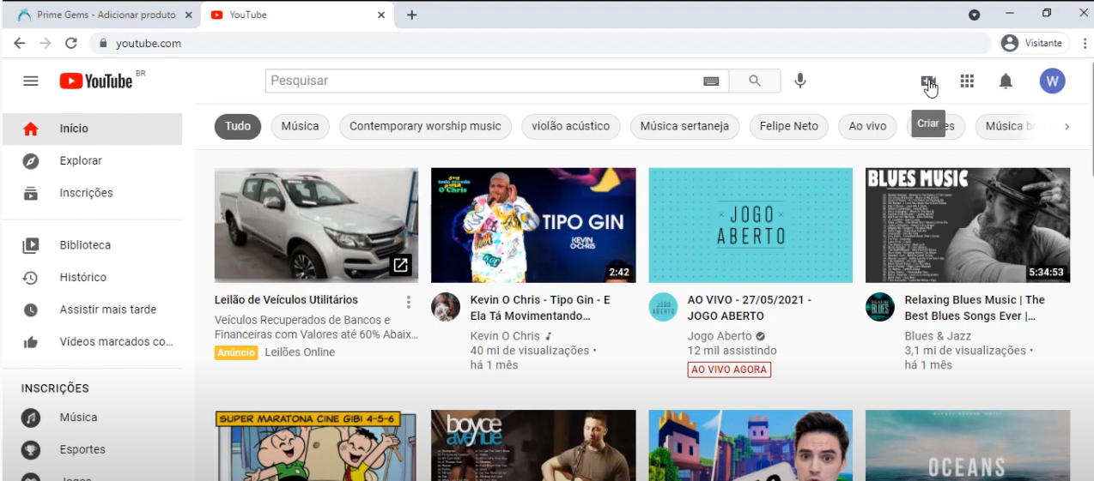Reload the YouTube page
1094x481 pixels.
pos(71,43)
